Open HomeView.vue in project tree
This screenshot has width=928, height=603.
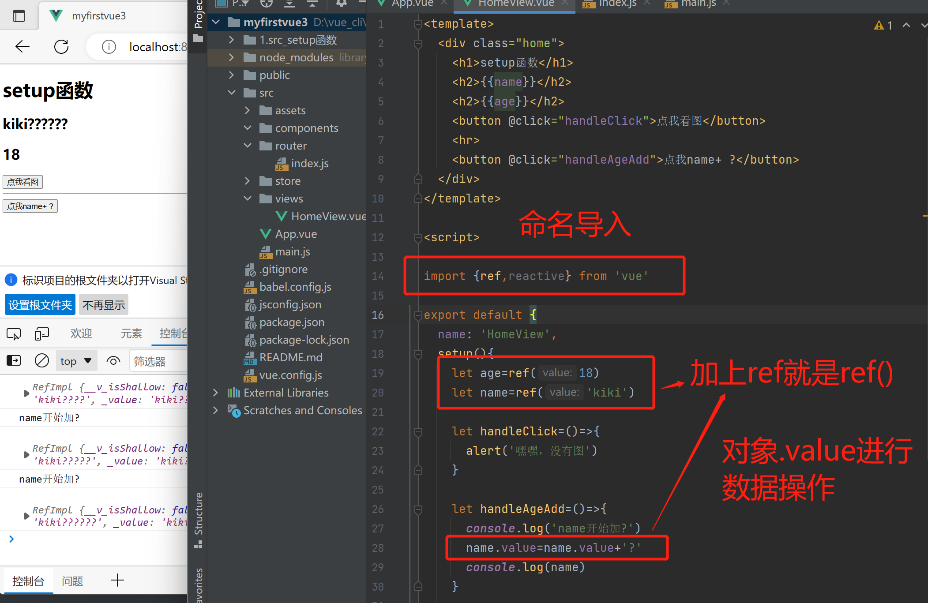(x=328, y=216)
